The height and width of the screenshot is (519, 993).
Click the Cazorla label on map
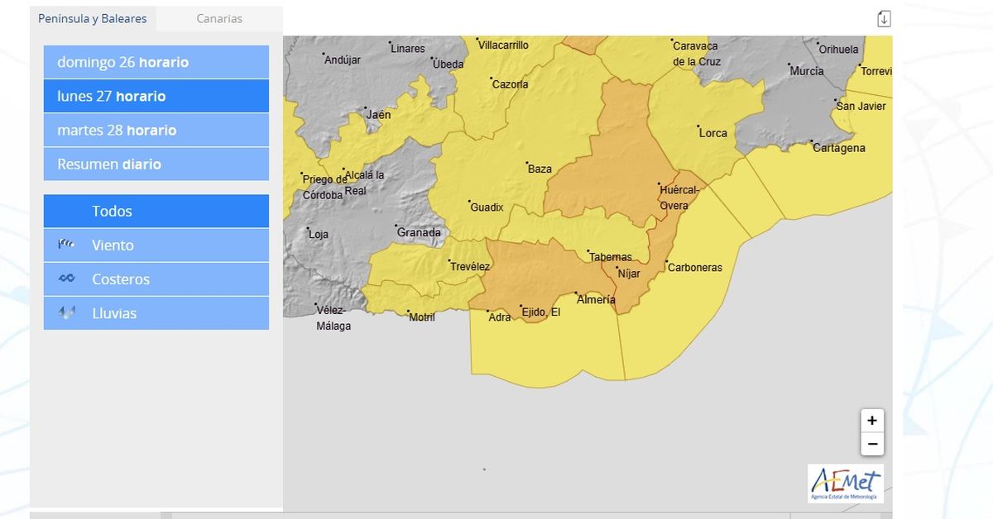click(510, 84)
